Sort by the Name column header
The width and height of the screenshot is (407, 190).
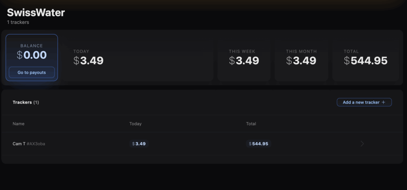pyautogui.click(x=19, y=124)
